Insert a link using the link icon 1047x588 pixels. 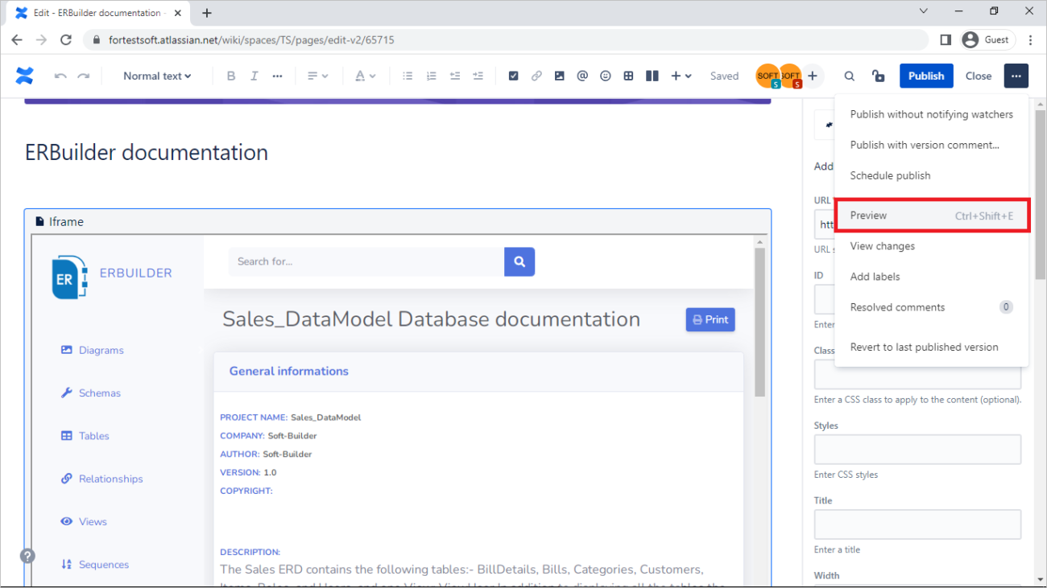536,76
